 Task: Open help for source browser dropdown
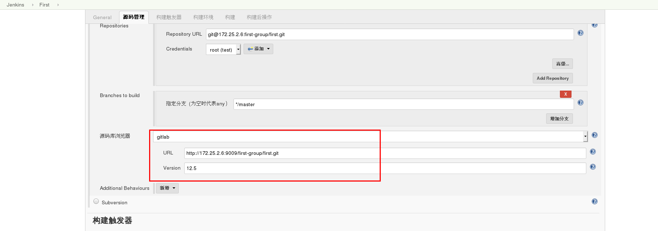(x=595, y=135)
